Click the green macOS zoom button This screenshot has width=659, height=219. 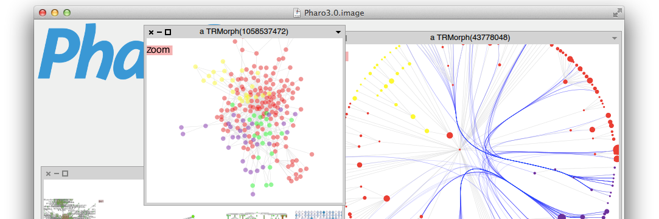tap(67, 13)
